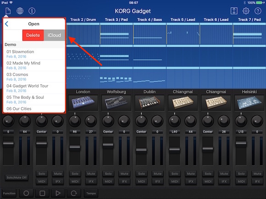The height and width of the screenshot is (199, 266).
Task: Select the London drum gadget thumbnail
Action: [x=83, y=103]
